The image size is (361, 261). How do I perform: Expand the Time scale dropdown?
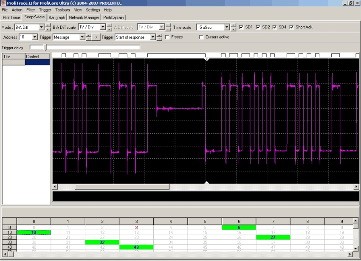tap(227, 27)
